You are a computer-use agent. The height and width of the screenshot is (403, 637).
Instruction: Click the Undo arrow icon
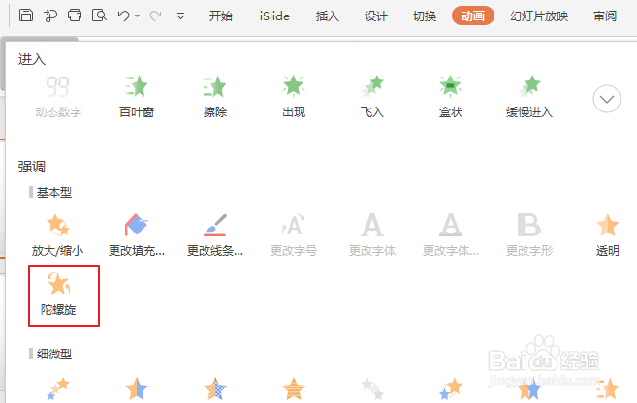[x=123, y=15]
